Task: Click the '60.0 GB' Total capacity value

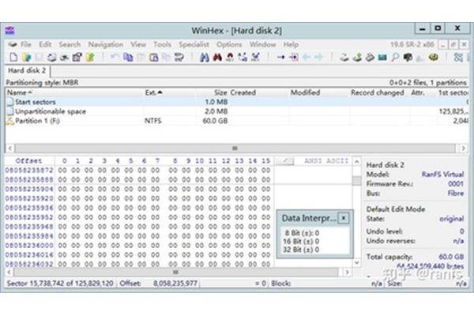Action: [x=451, y=257]
